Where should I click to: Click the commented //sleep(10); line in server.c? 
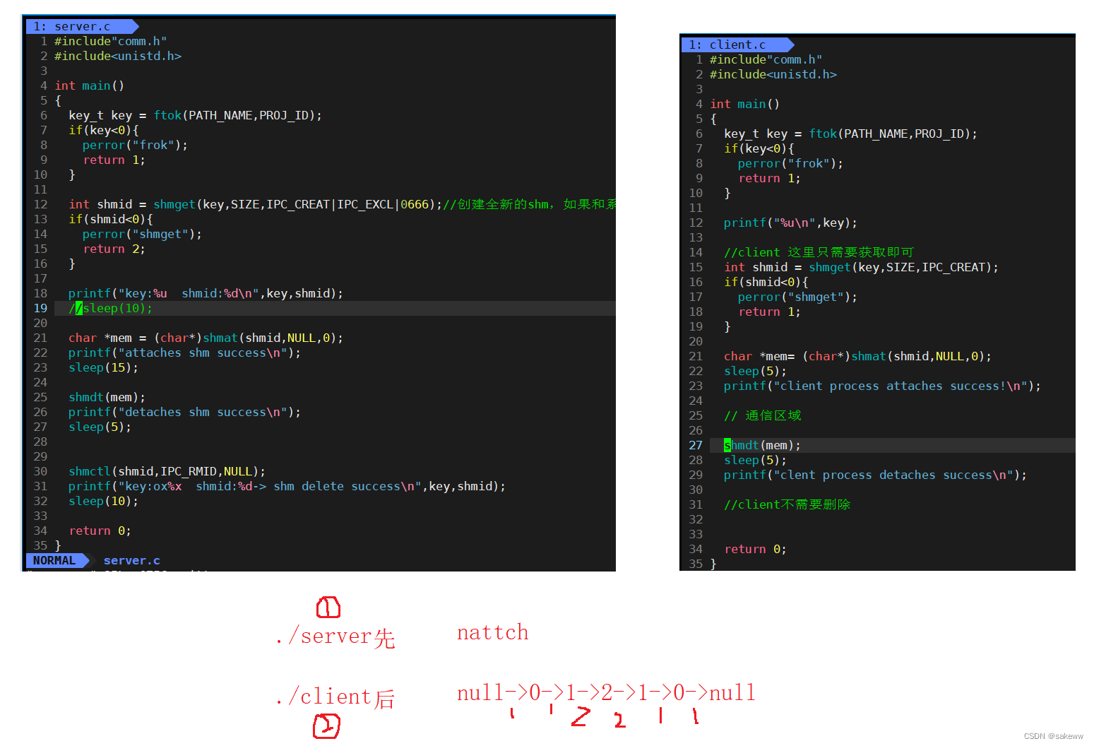point(110,308)
